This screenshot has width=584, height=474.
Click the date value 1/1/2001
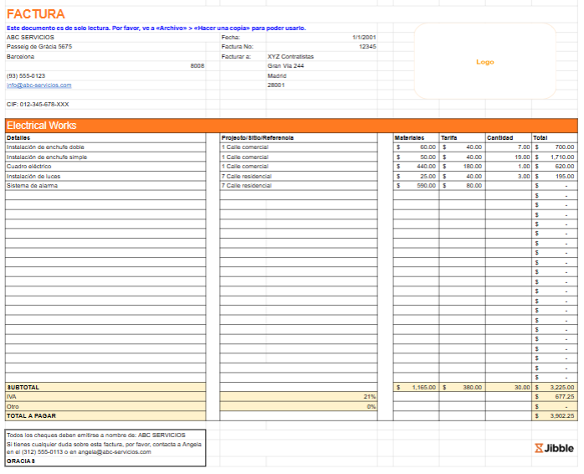(364, 38)
